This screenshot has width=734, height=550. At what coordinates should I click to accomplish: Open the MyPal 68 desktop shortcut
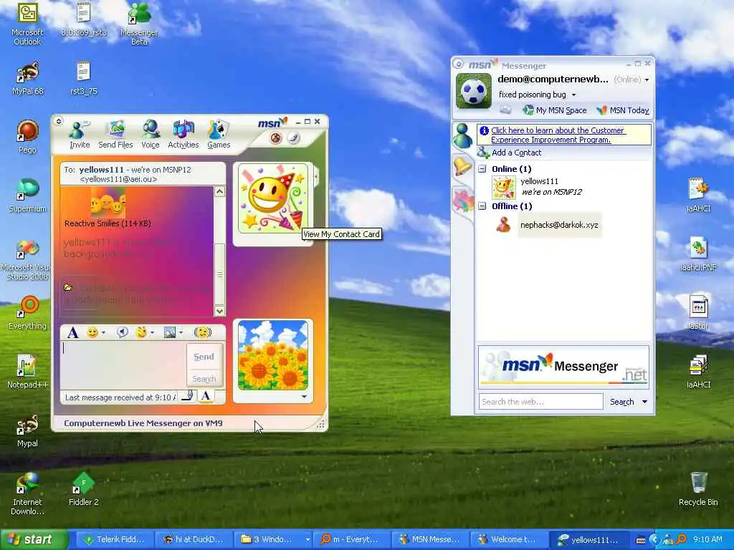(x=27, y=79)
